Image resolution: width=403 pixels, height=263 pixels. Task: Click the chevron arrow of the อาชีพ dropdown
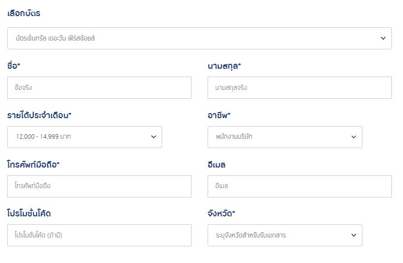click(x=354, y=137)
